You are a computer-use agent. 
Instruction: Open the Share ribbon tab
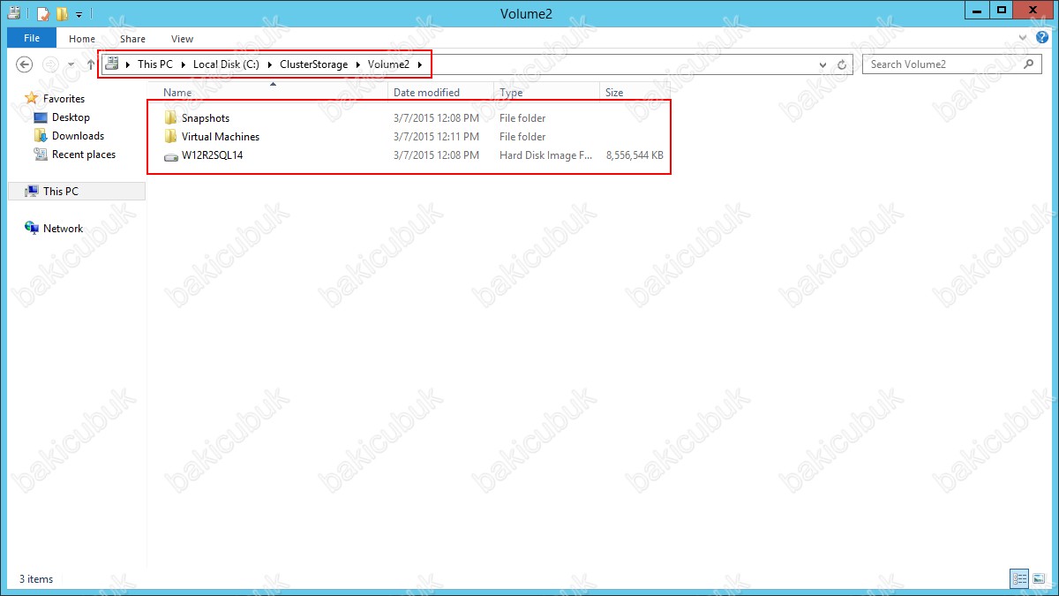(x=132, y=38)
